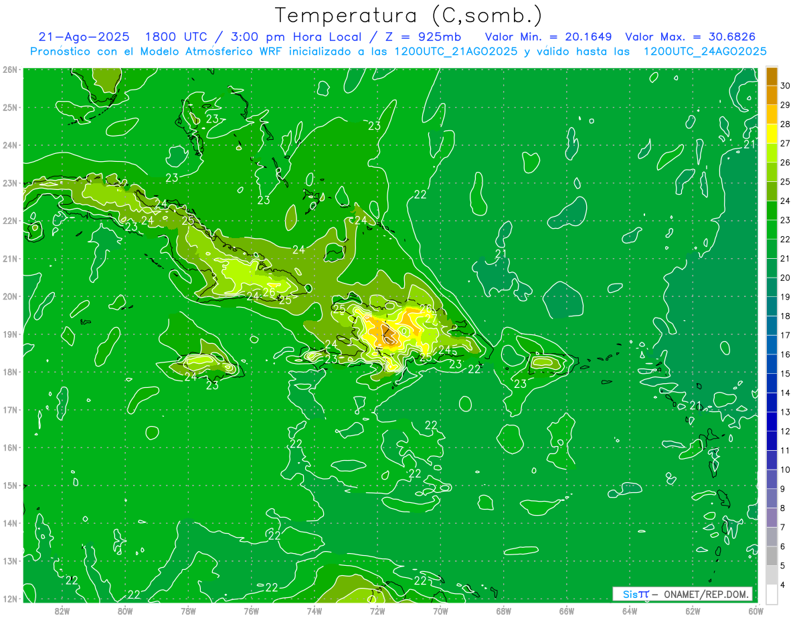Click the colorbar label "18"
This screenshot has width=803, height=620.
[785, 316]
